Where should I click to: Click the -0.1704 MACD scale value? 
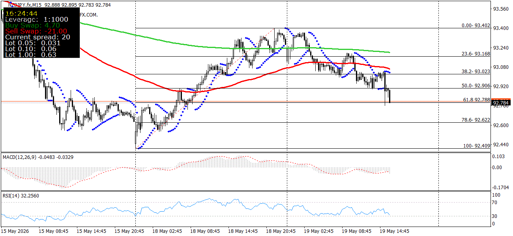501,187
